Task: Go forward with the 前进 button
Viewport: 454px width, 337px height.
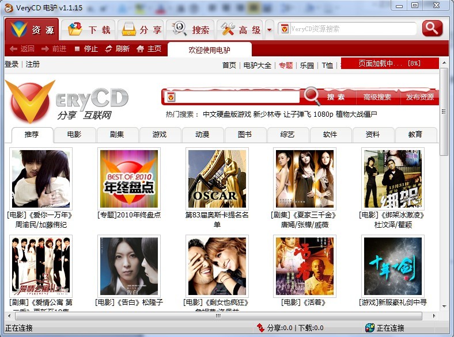Action: pyautogui.click(x=54, y=48)
